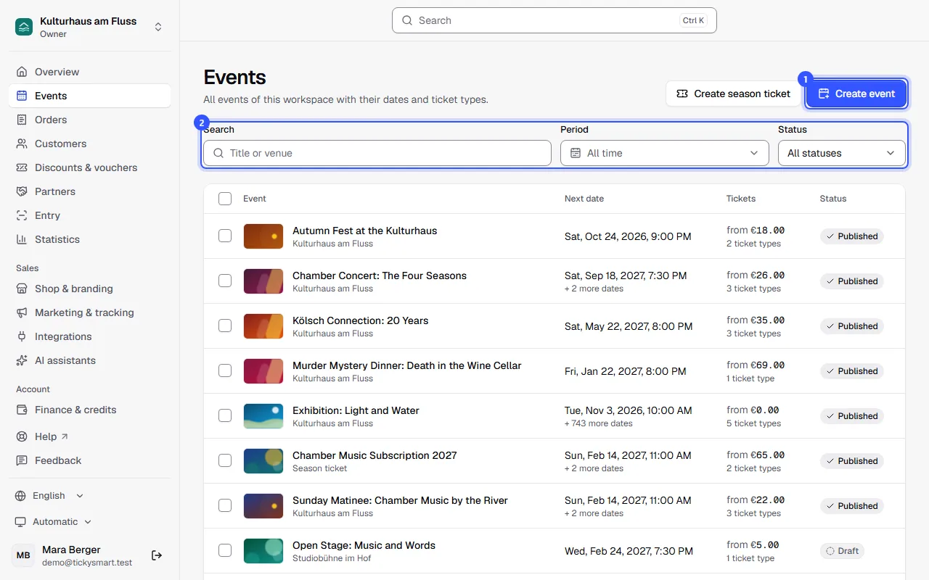Check the Autumn Fest at the Kulturhaus row

coord(225,236)
